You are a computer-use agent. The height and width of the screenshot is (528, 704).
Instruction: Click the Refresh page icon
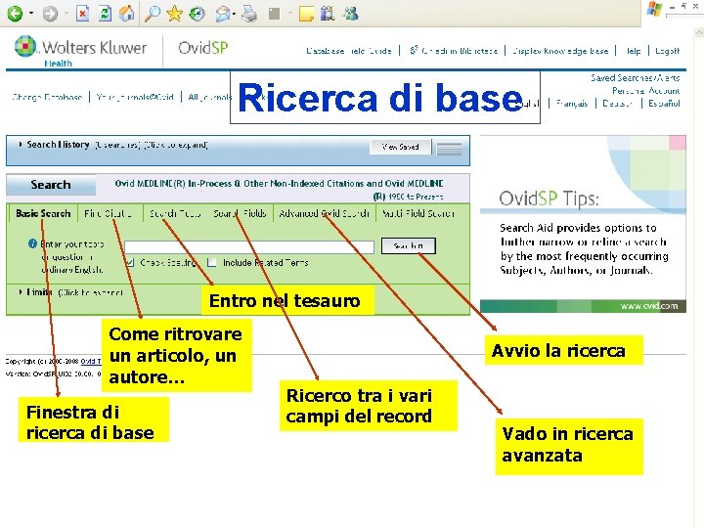(105, 14)
